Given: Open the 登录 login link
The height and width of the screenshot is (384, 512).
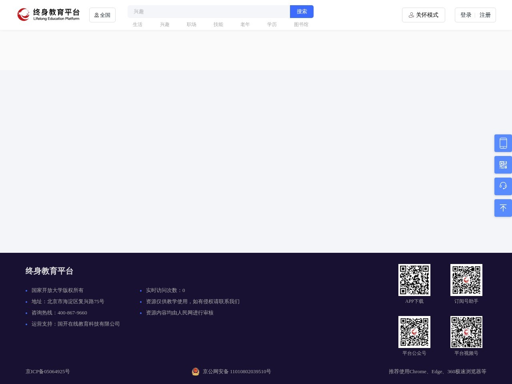Looking at the screenshot, I should [x=466, y=15].
